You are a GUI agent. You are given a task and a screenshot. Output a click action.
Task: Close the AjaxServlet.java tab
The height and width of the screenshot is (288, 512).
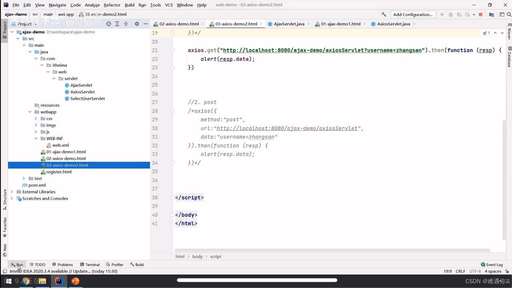[308, 24]
